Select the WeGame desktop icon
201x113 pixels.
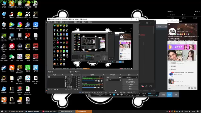[4, 79]
